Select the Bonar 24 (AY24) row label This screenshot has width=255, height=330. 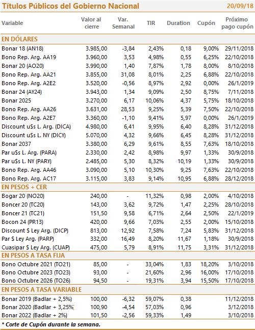click(x=21, y=92)
